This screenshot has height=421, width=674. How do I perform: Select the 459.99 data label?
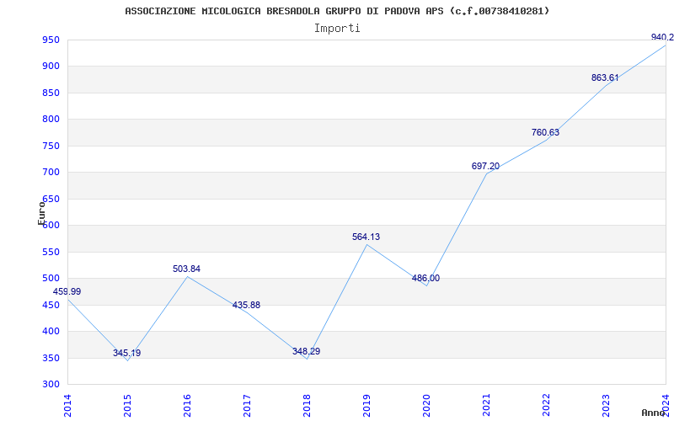(x=67, y=291)
